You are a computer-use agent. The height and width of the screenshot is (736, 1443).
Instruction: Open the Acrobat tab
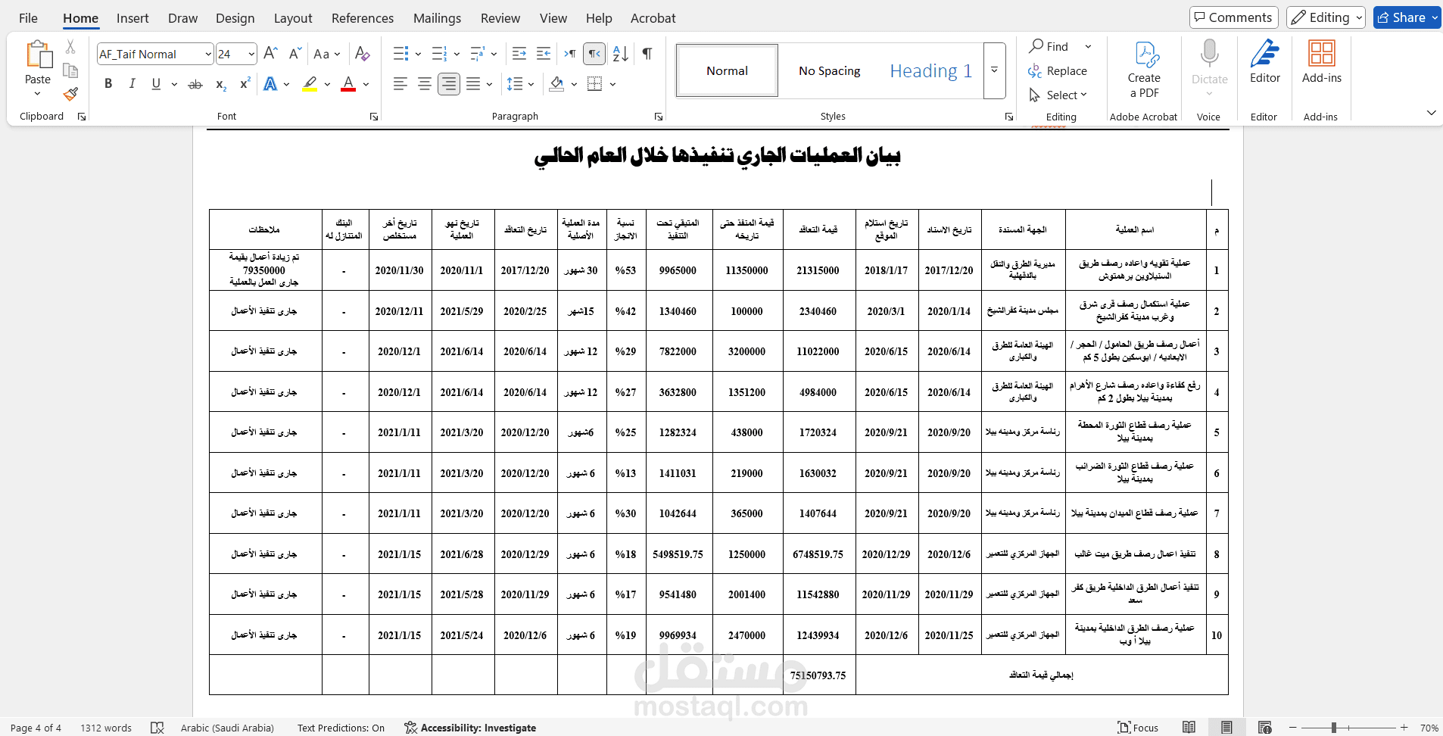653,18
